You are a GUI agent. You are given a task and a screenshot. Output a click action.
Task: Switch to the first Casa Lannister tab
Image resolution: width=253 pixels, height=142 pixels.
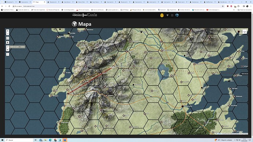click(25, 2)
